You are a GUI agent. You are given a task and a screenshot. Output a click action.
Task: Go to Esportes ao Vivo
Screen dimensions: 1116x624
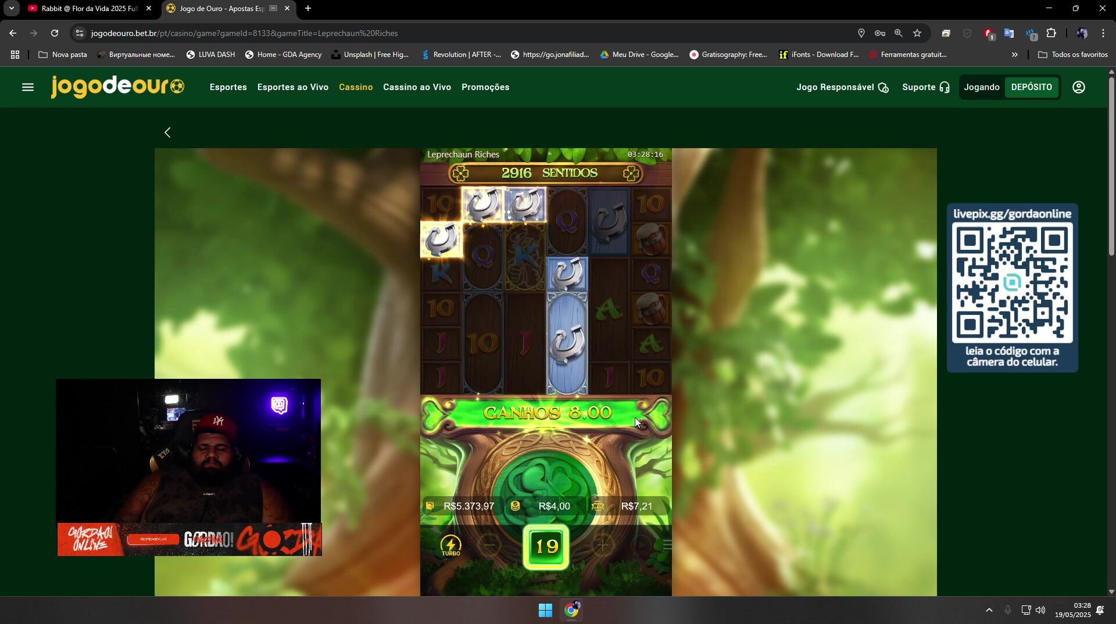(x=292, y=87)
